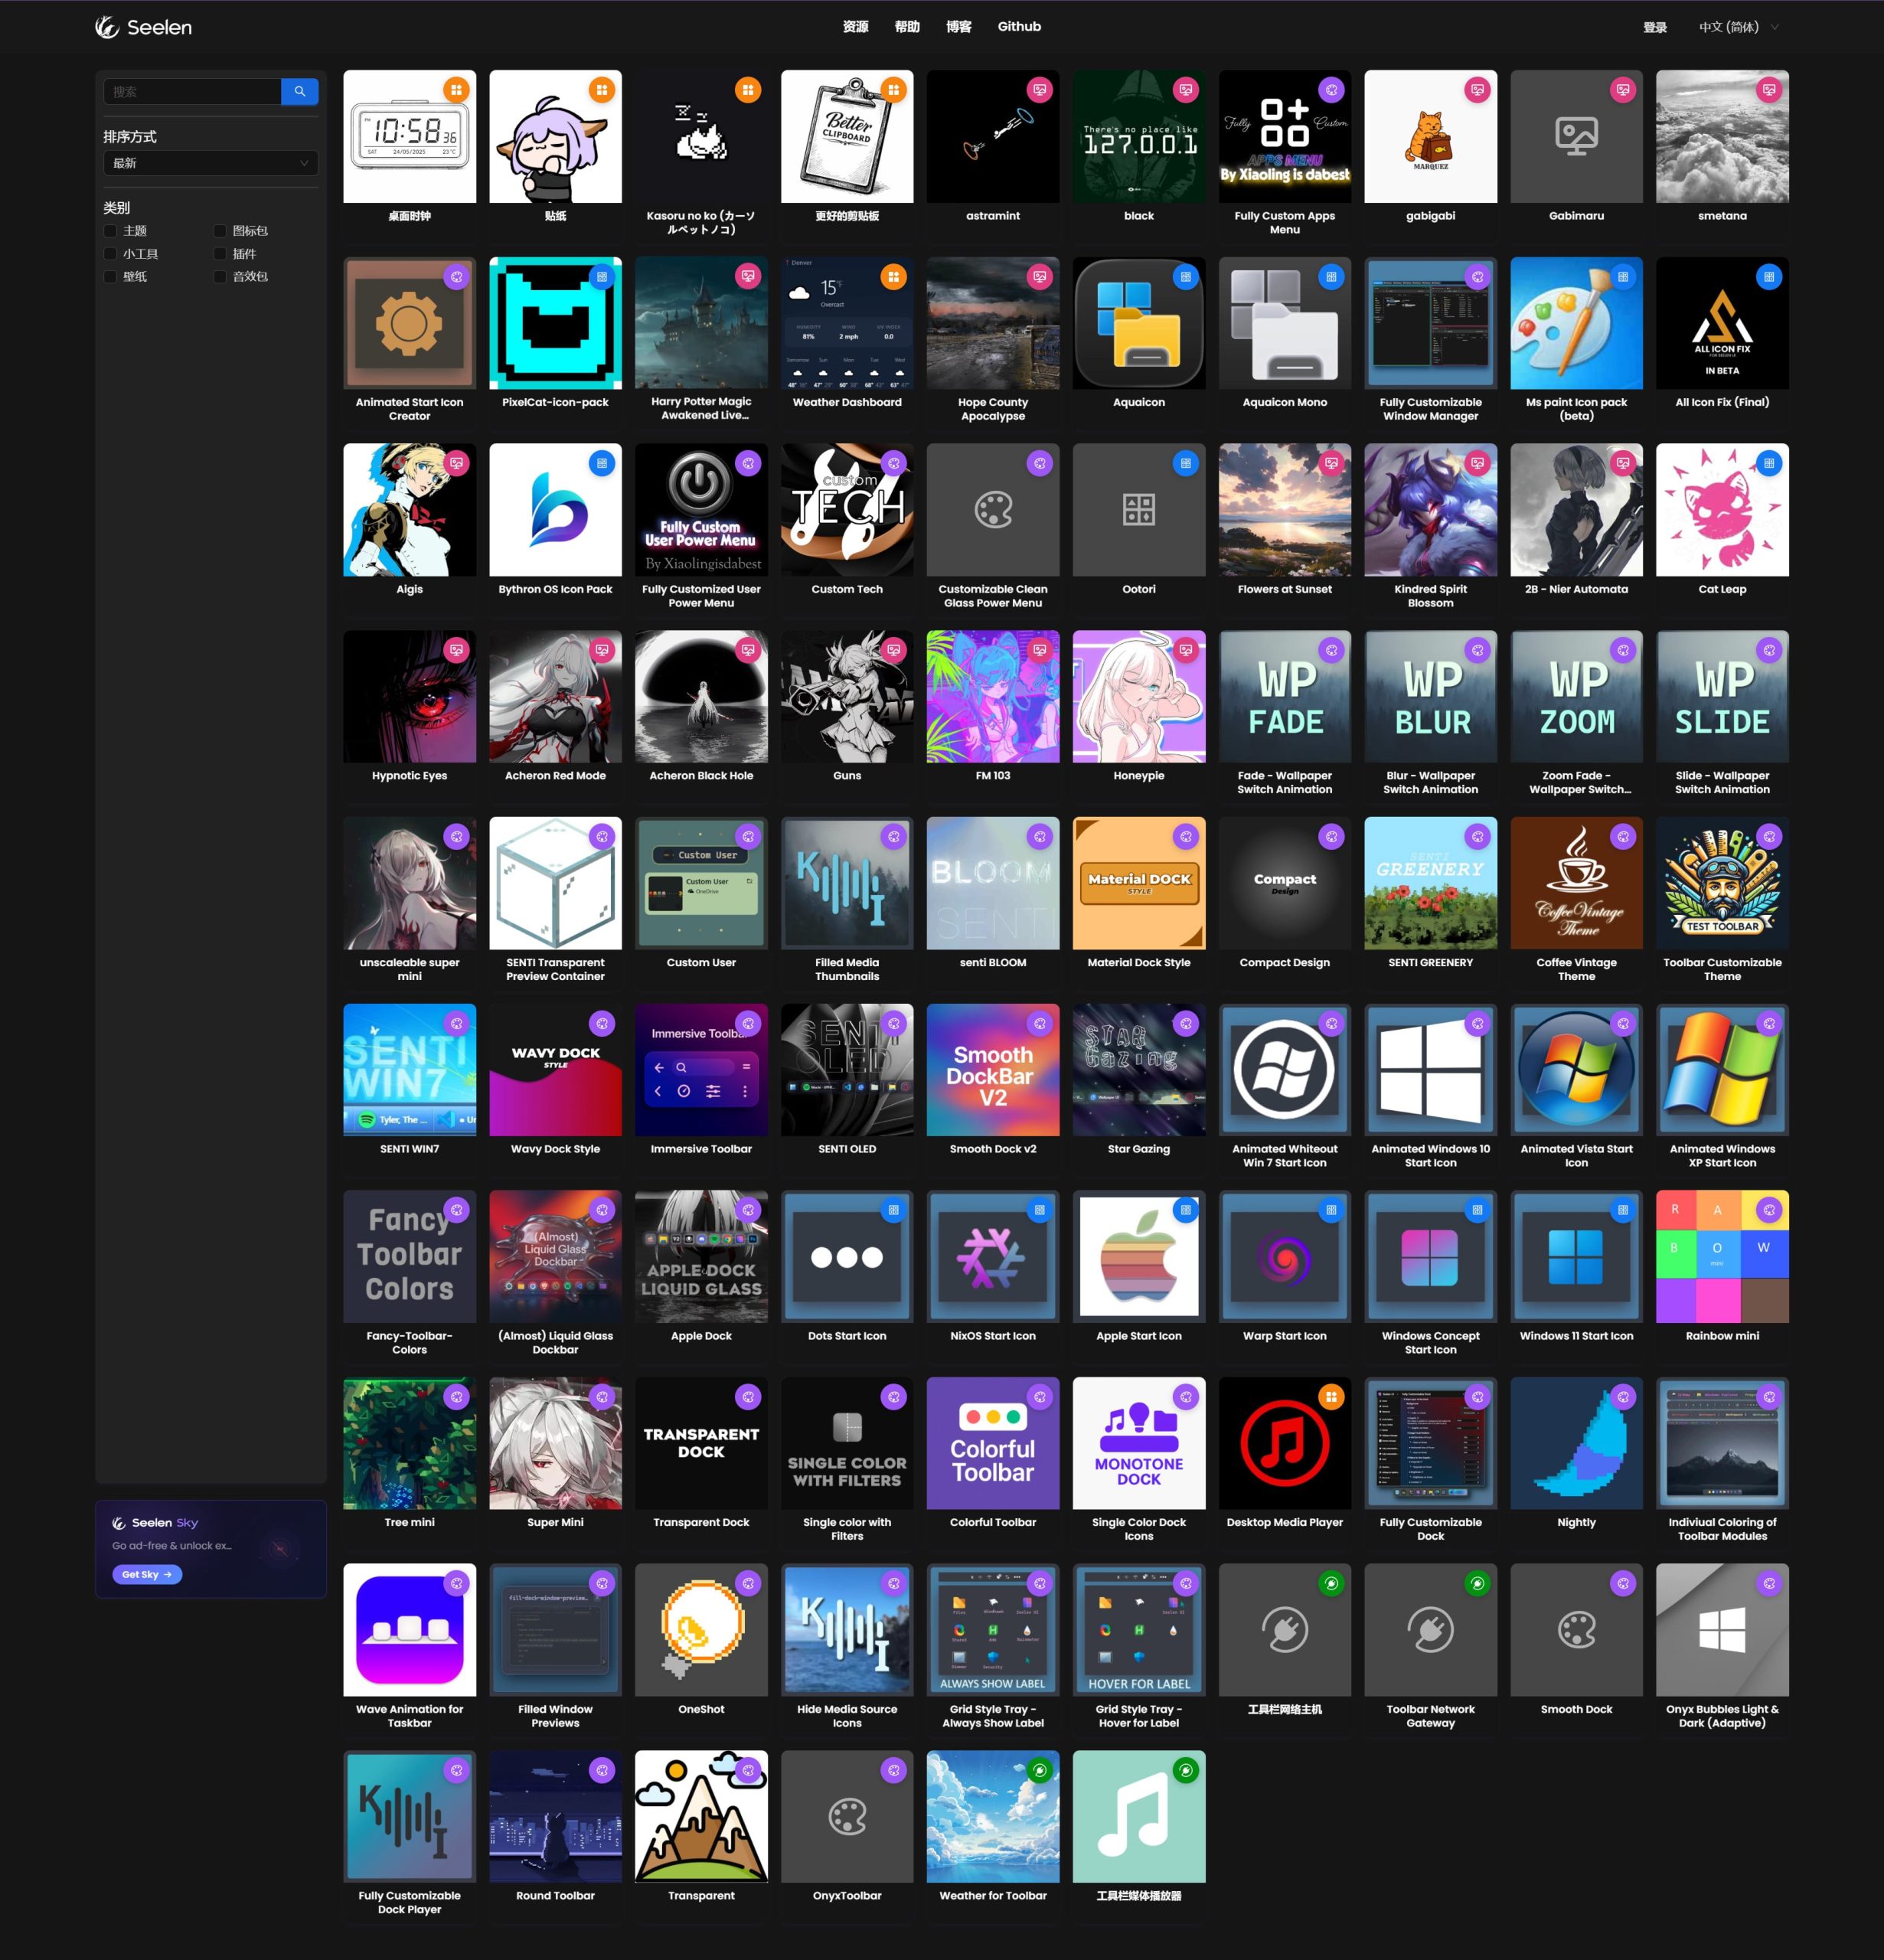Tick the 插件 category checkbox
The height and width of the screenshot is (1960, 1884).
click(x=220, y=254)
